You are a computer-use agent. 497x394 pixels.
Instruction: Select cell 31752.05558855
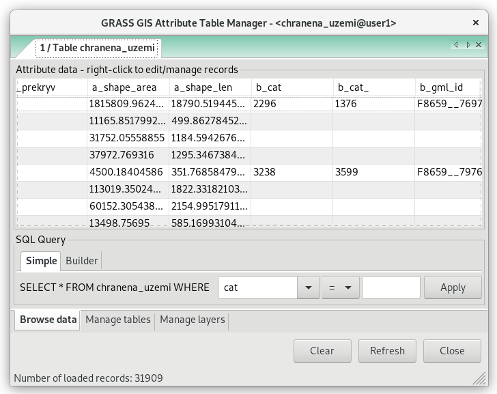pos(128,138)
